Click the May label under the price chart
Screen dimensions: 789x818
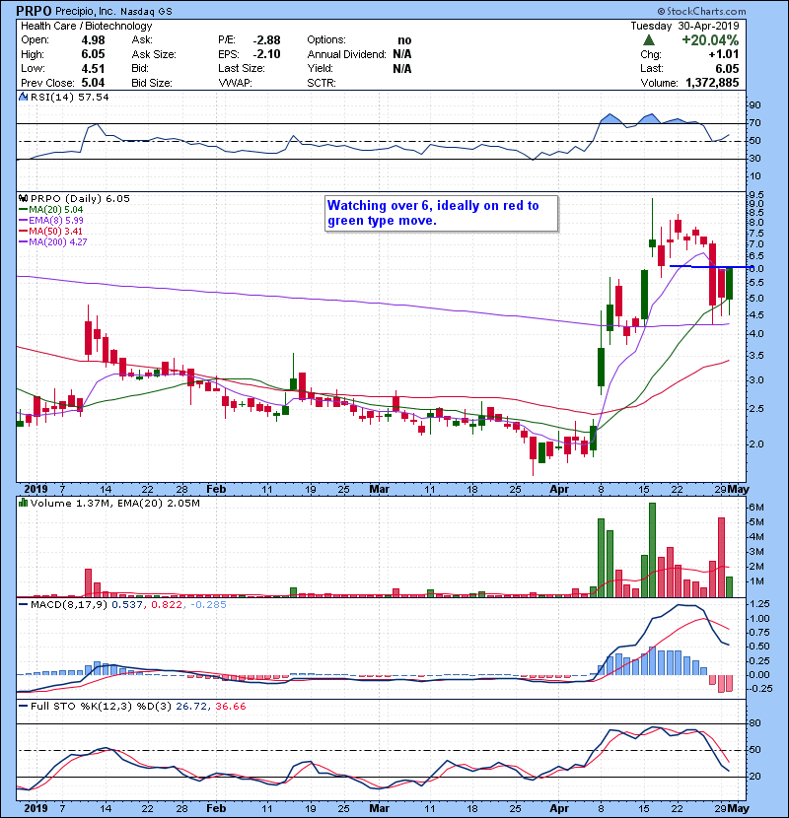[x=739, y=490]
